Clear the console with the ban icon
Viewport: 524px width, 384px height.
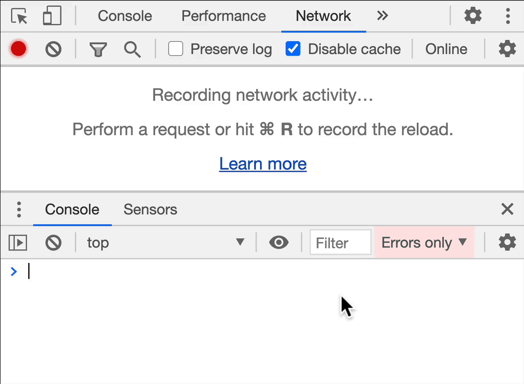tap(53, 243)
